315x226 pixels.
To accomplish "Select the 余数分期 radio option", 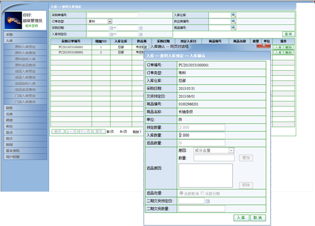I will [x=204, y=193].
